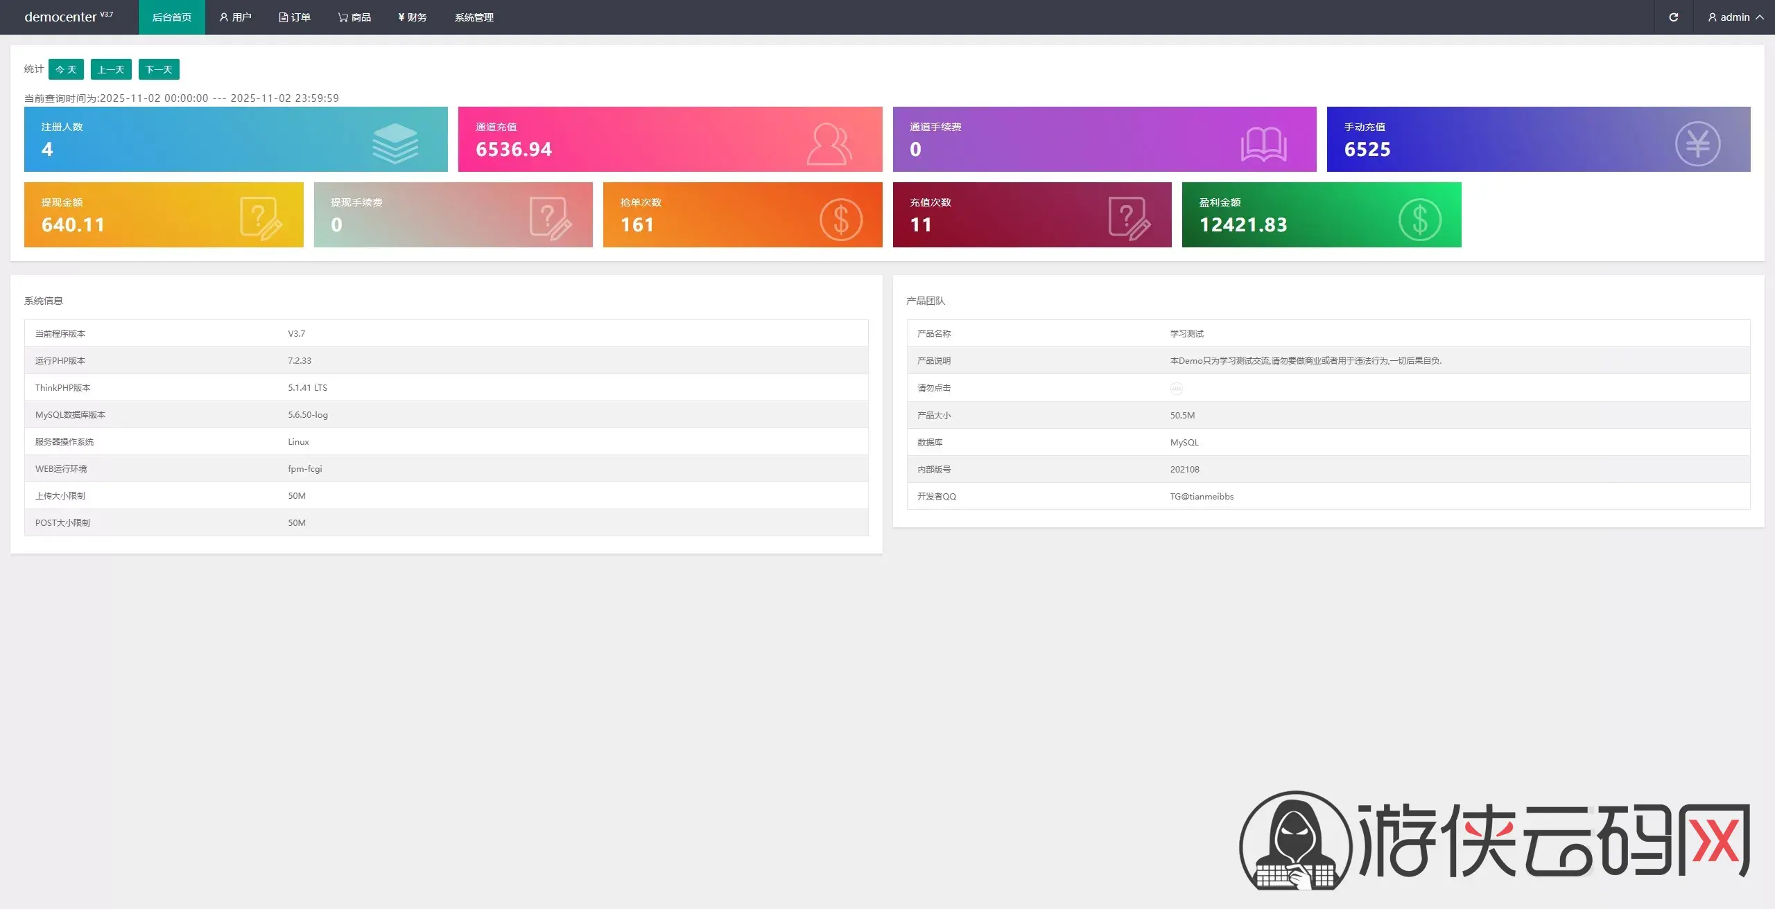
Task: Click the 上一天 button
Action: click(x=111, y=69)
